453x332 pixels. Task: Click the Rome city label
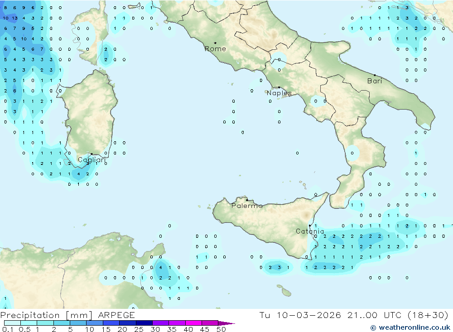point(215,49)
